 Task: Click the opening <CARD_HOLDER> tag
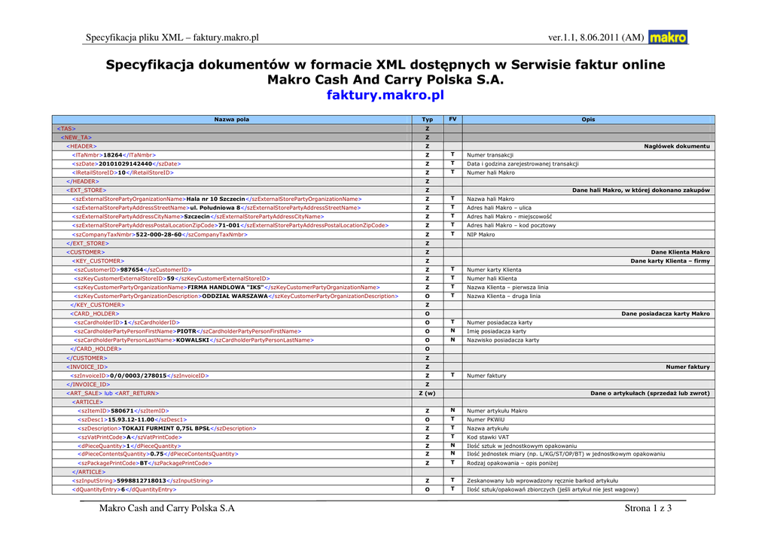95,313
